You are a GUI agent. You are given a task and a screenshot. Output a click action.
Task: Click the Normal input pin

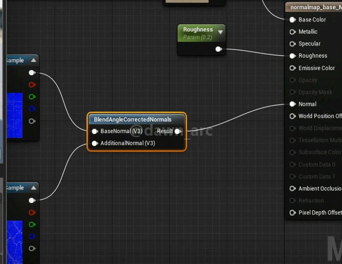point(293,104)
